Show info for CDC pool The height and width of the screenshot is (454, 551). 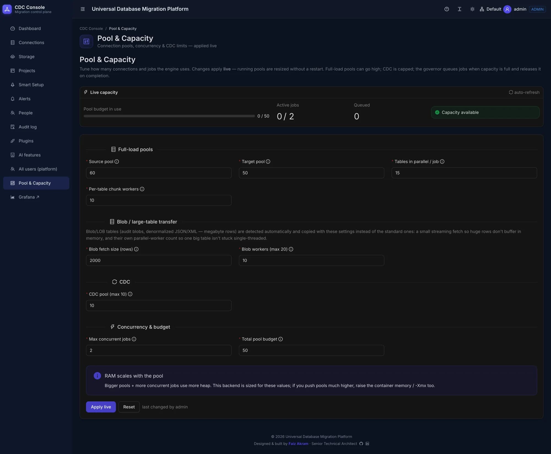130,294
